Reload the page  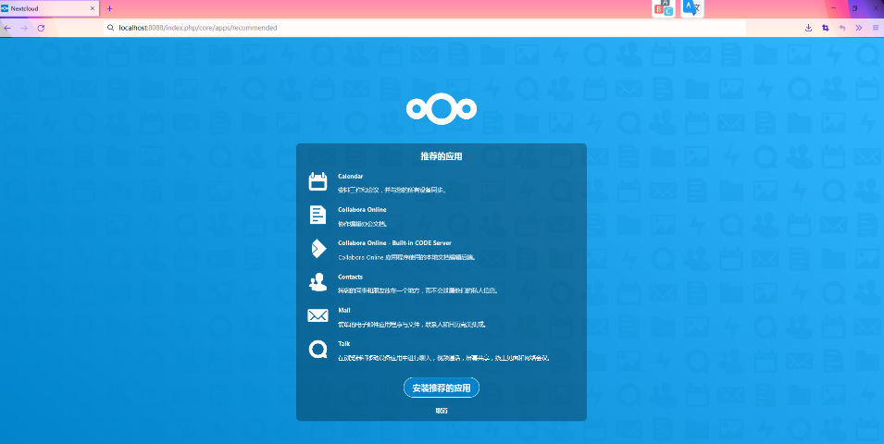point(41,28)
